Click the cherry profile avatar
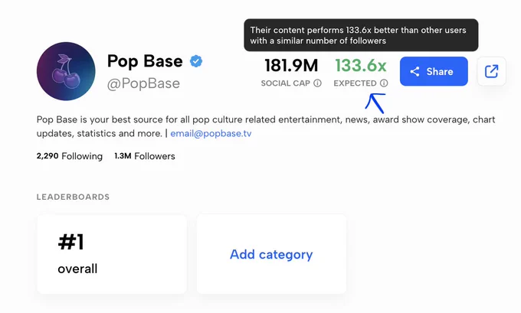Image resolution: width=521 pixels, height=313 pixels. point(66,71)
